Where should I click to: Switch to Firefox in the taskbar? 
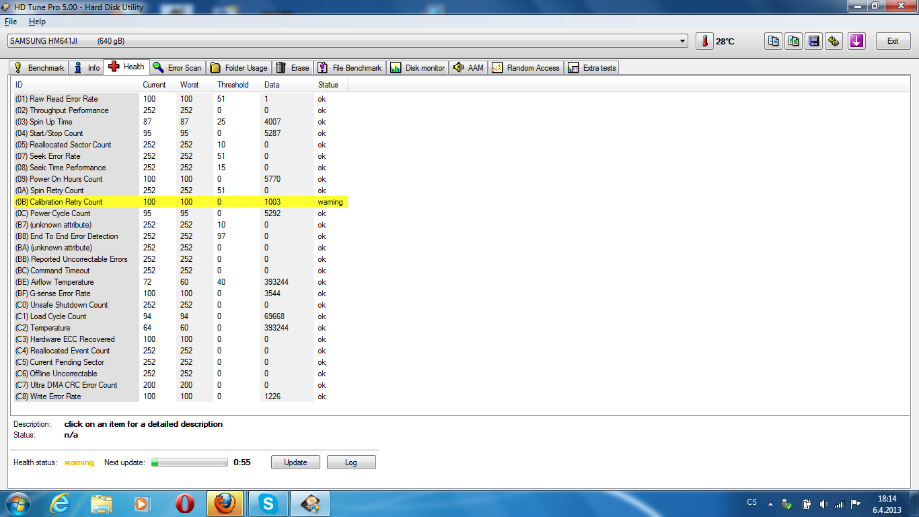coord(226,504)
